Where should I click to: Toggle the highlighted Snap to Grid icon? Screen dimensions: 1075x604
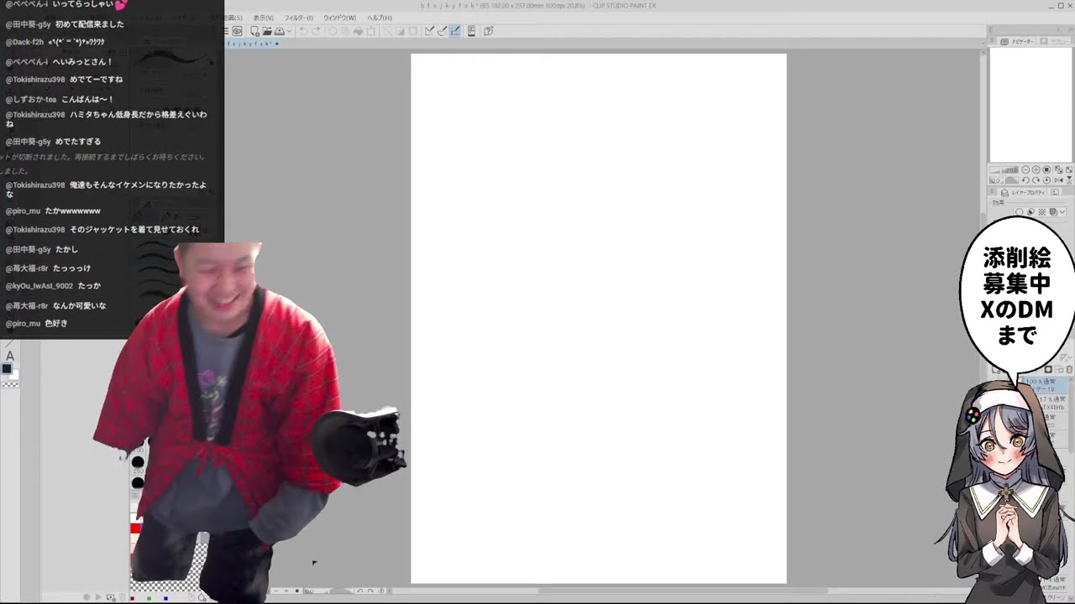tap(454, 31)
